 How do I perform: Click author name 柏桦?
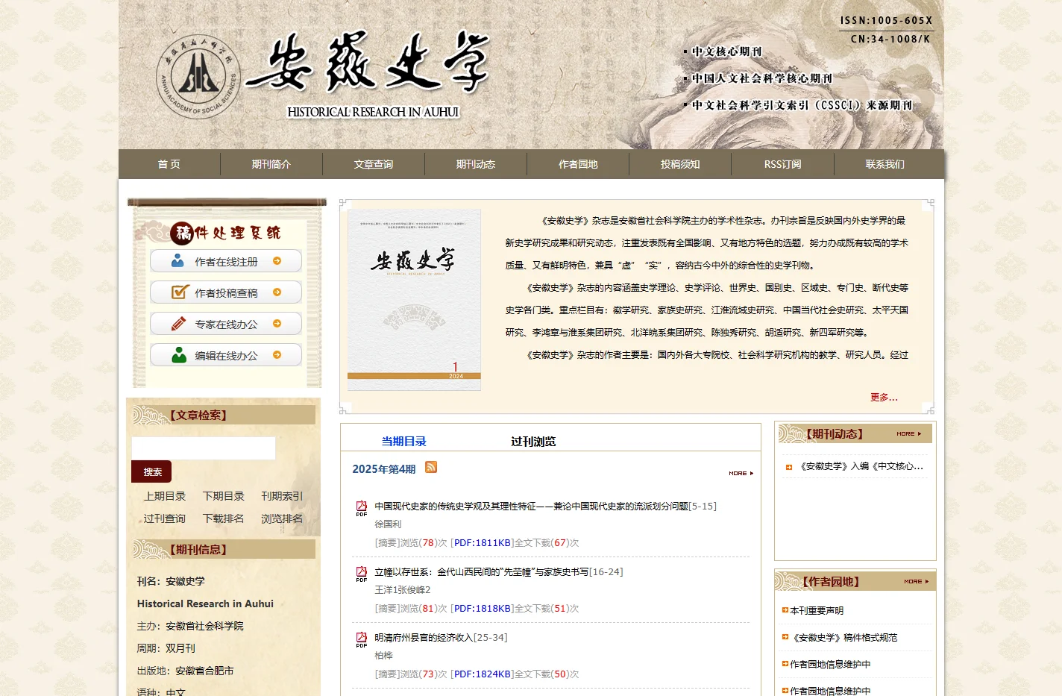[383, 655]
